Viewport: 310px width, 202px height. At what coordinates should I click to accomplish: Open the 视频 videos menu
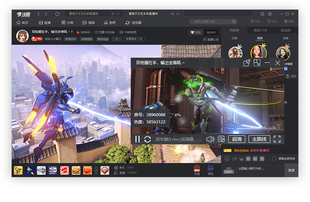coord(88,22)
